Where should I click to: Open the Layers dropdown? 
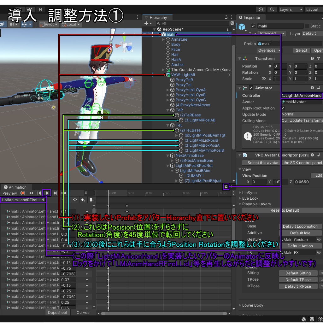point(291,9)
